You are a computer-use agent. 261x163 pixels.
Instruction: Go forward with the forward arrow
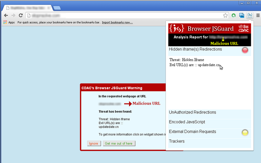13,16
